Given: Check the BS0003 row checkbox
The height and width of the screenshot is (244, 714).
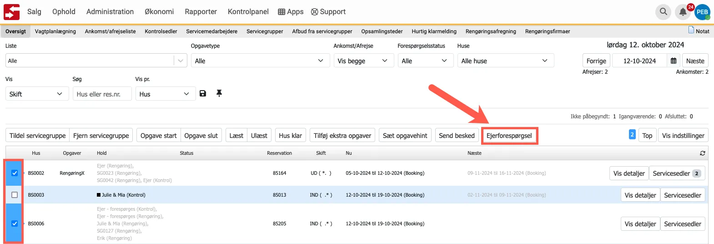Looking at the screenshot, I should (x=15, y=195).
